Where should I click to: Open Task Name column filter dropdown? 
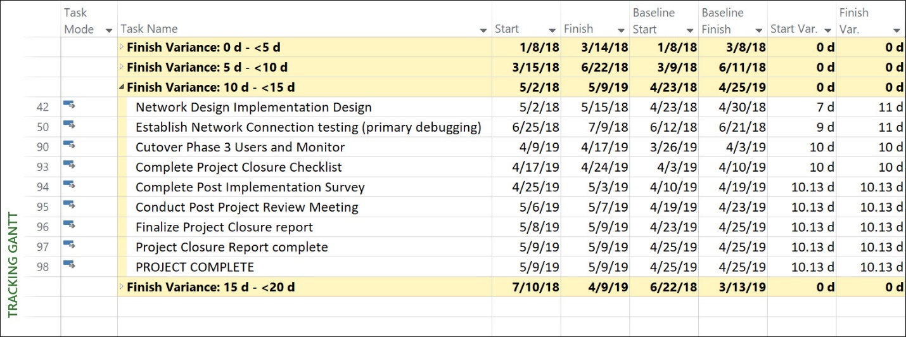tap(483, 30)
